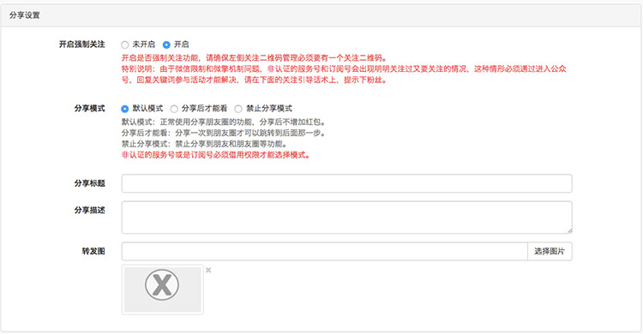Click the 默认模式 explanation line

(224, 122)
